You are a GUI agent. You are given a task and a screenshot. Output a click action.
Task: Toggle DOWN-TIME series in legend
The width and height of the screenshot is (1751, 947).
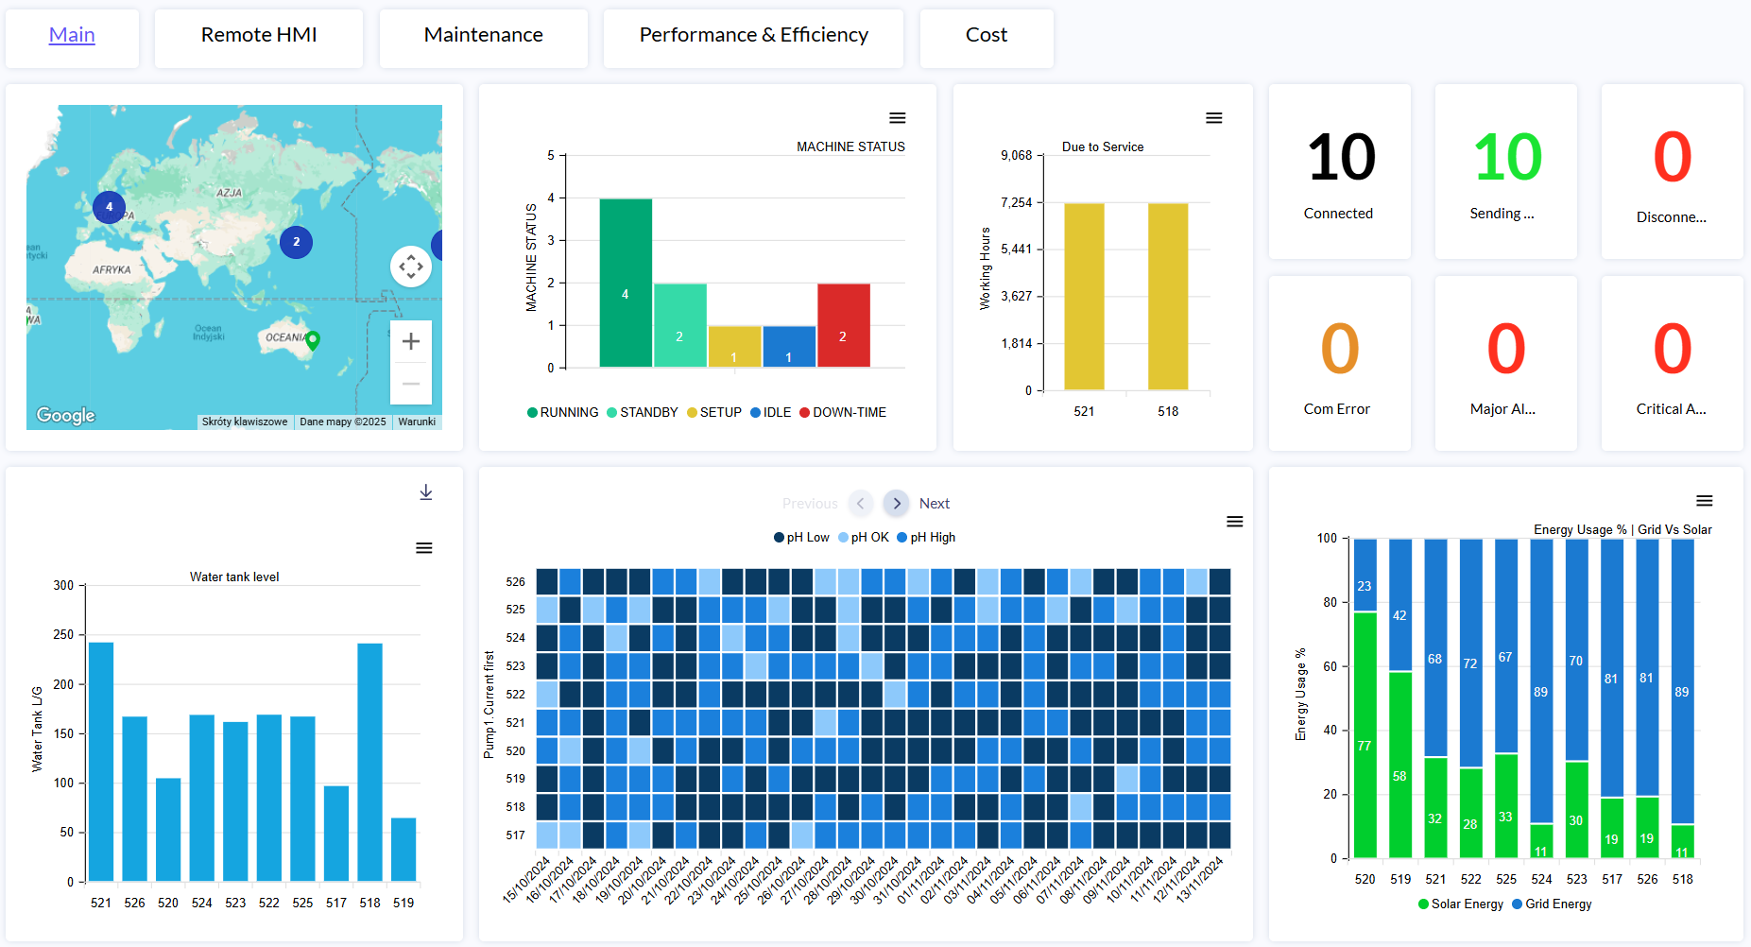pyautogui.click(x=843, y=413)
